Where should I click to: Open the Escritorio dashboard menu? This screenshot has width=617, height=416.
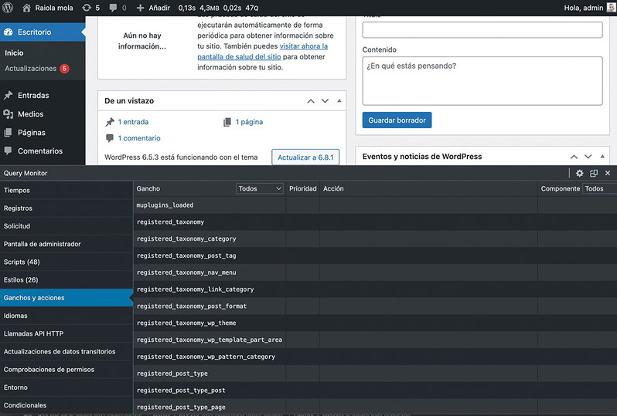[43, 32]
